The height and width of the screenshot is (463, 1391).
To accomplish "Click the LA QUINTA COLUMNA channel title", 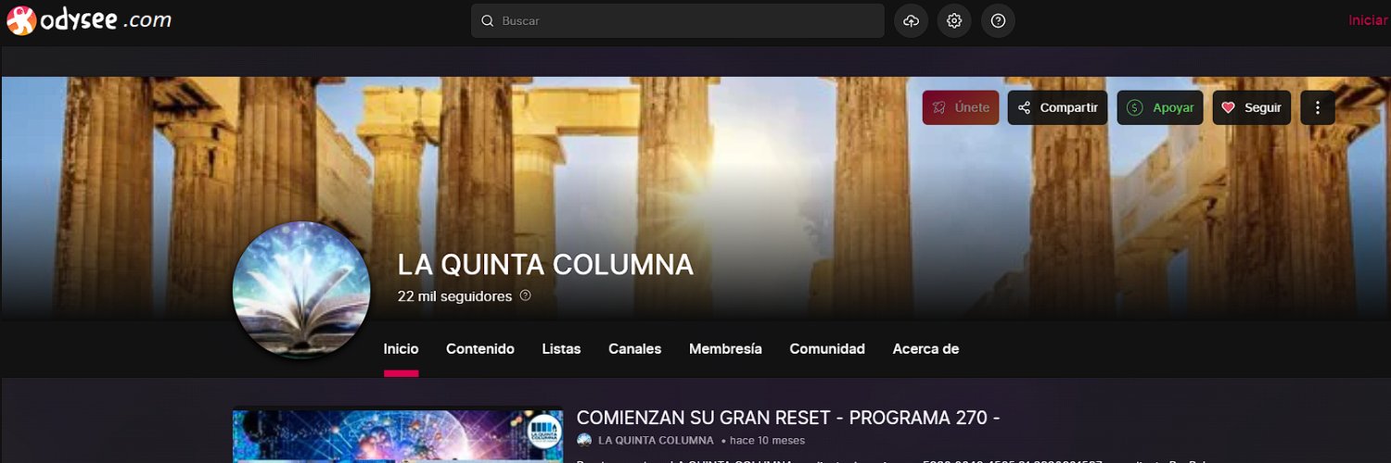I will click(545, 265).
